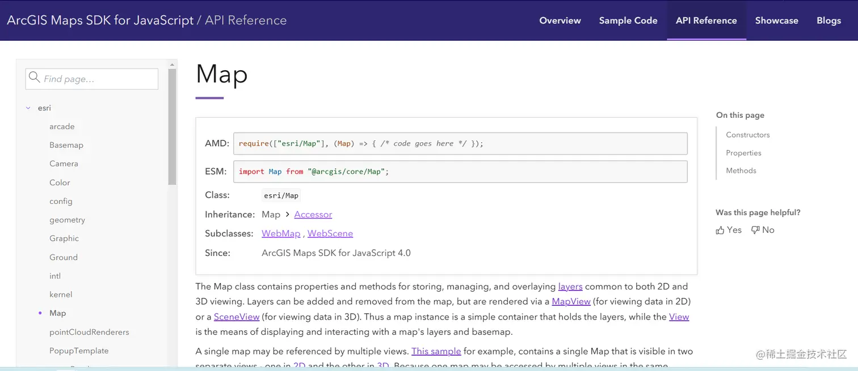858x371 pixels.
Task: Focus the Find page search field
Action: click(92, 79)
